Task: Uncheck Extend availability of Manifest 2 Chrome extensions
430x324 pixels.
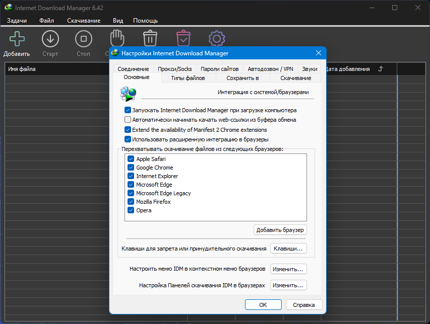Action: [x=128, y=129]
